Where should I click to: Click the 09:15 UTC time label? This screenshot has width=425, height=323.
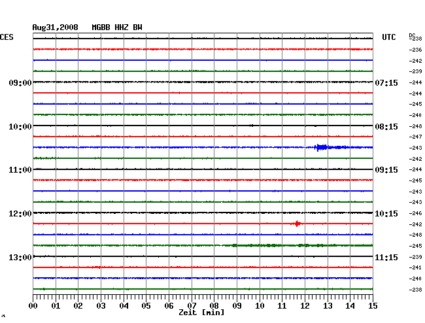pos(386,170)
